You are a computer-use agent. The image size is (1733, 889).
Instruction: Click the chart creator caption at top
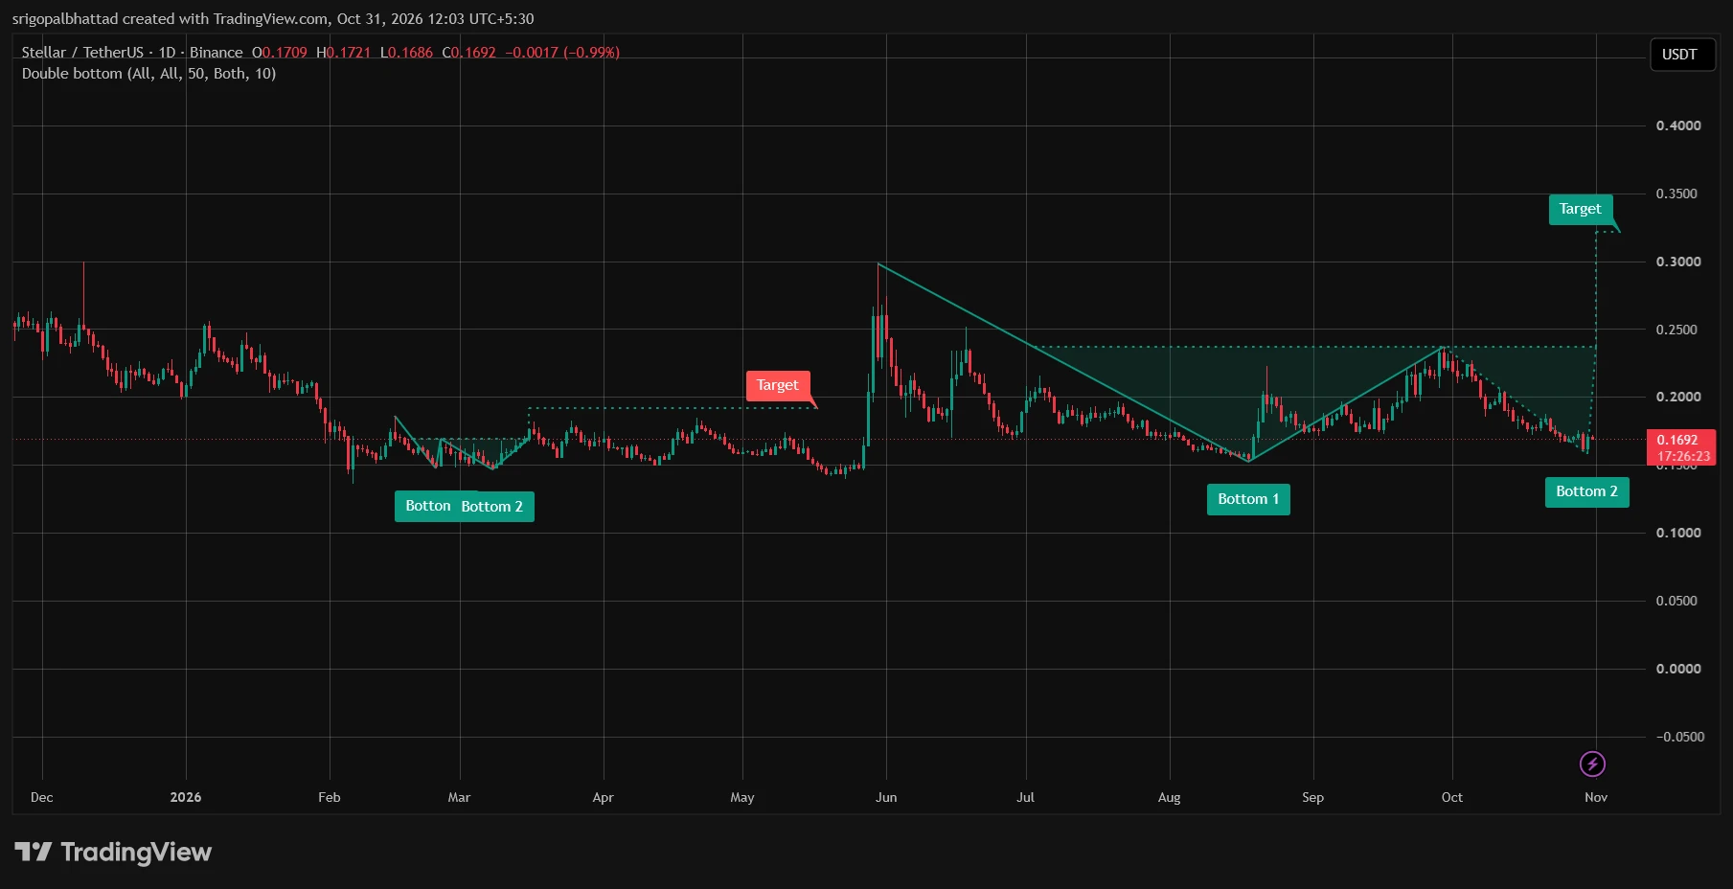[273, 19]
